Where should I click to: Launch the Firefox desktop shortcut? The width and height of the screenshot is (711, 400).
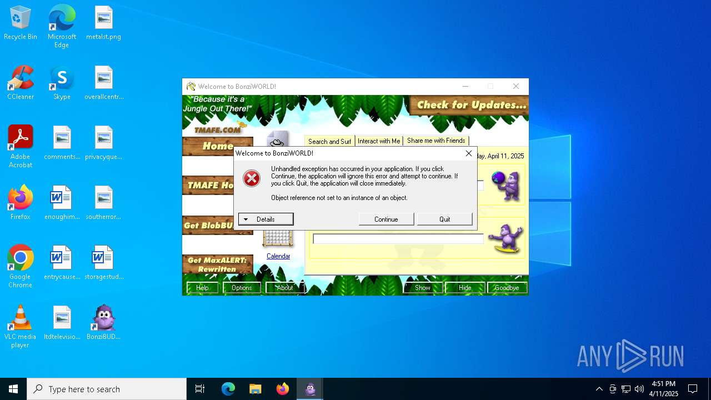(x=21, y=203)
